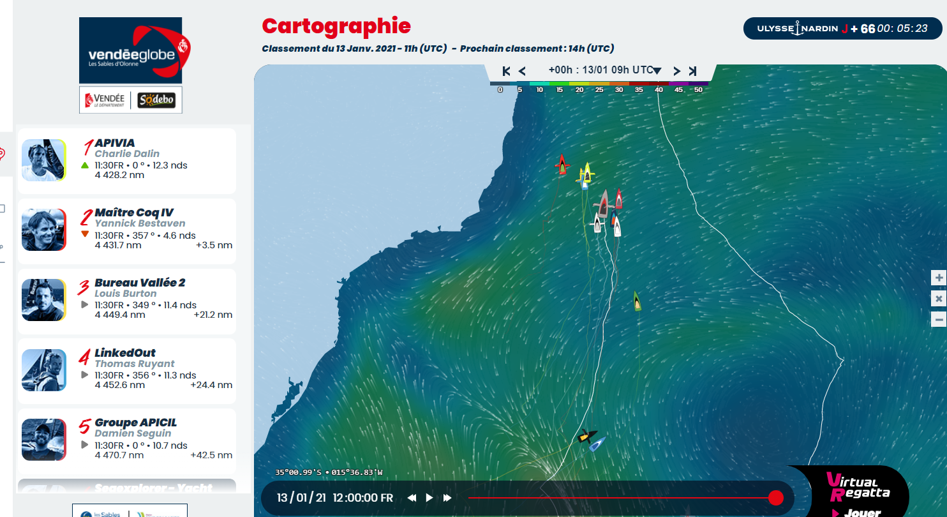Viewport: 947px width, 517px height.
Task: Click the orange down arrow for Maître Coq IV
Action: 85,235
